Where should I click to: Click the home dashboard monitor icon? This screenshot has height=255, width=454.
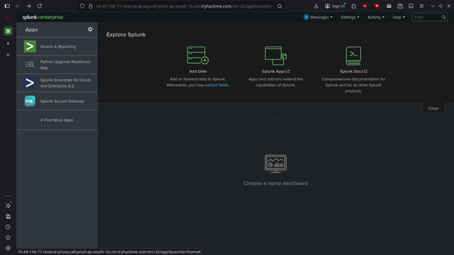click(x=275, y=164)
